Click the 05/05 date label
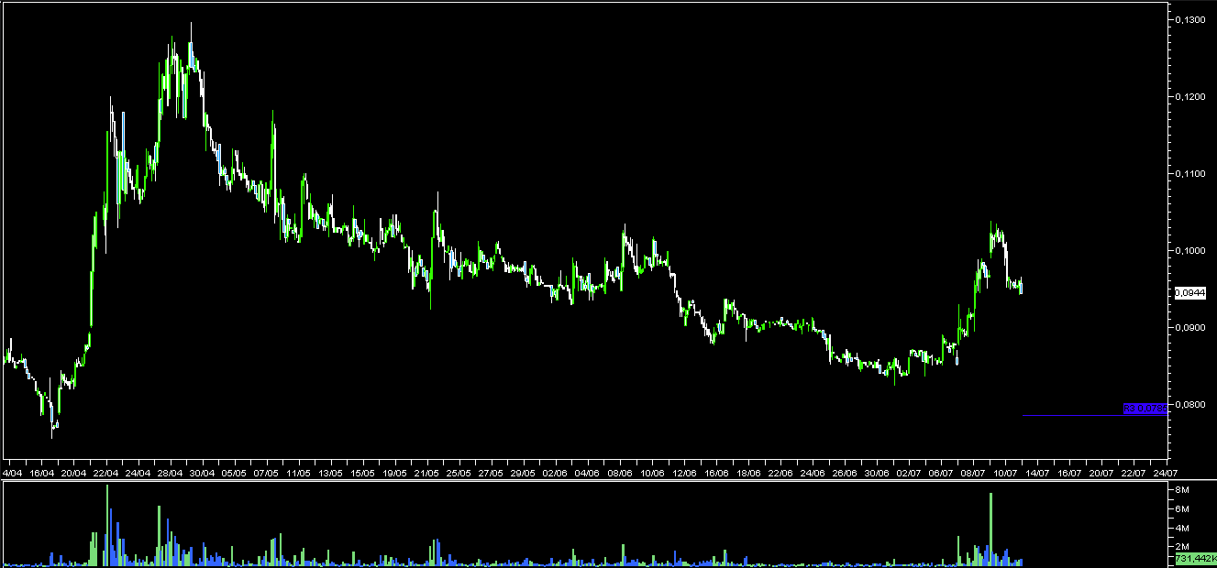The height and width of the screenshot is (568, 1217). (x=234, y=474)
